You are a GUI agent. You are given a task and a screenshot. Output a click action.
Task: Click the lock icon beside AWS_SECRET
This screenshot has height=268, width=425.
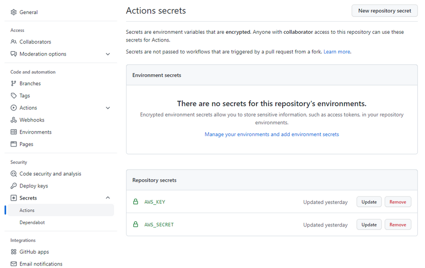point(136,224)
